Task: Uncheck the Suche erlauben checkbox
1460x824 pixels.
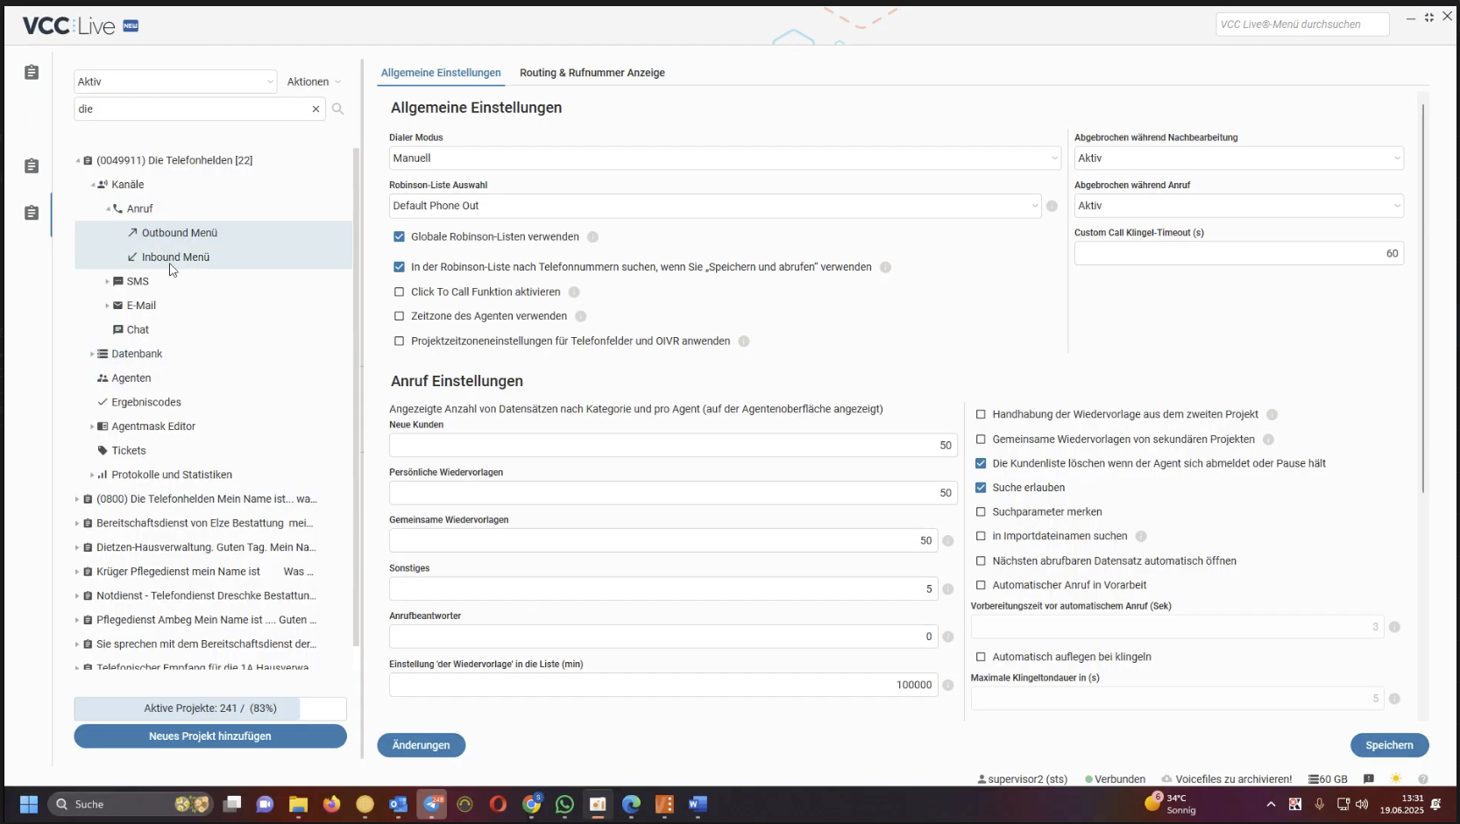Action: [x=981, y=488]
